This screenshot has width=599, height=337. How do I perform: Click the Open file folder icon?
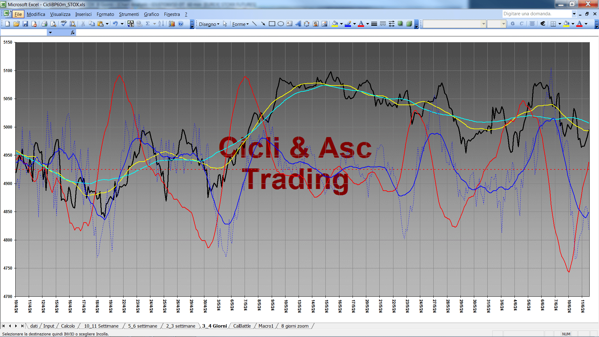click(x=17, y=24)
